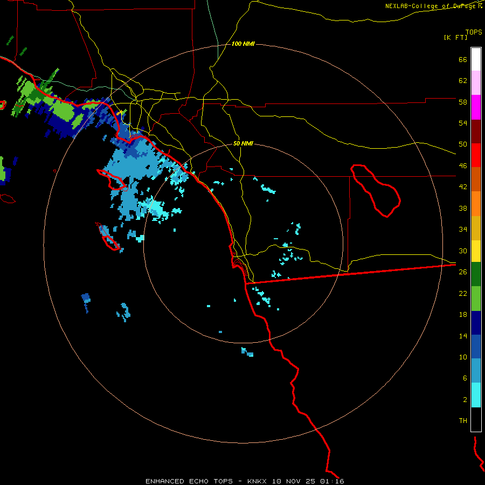
Task: Click the orange 42 kft legend swatch
Action: (476, 204)
